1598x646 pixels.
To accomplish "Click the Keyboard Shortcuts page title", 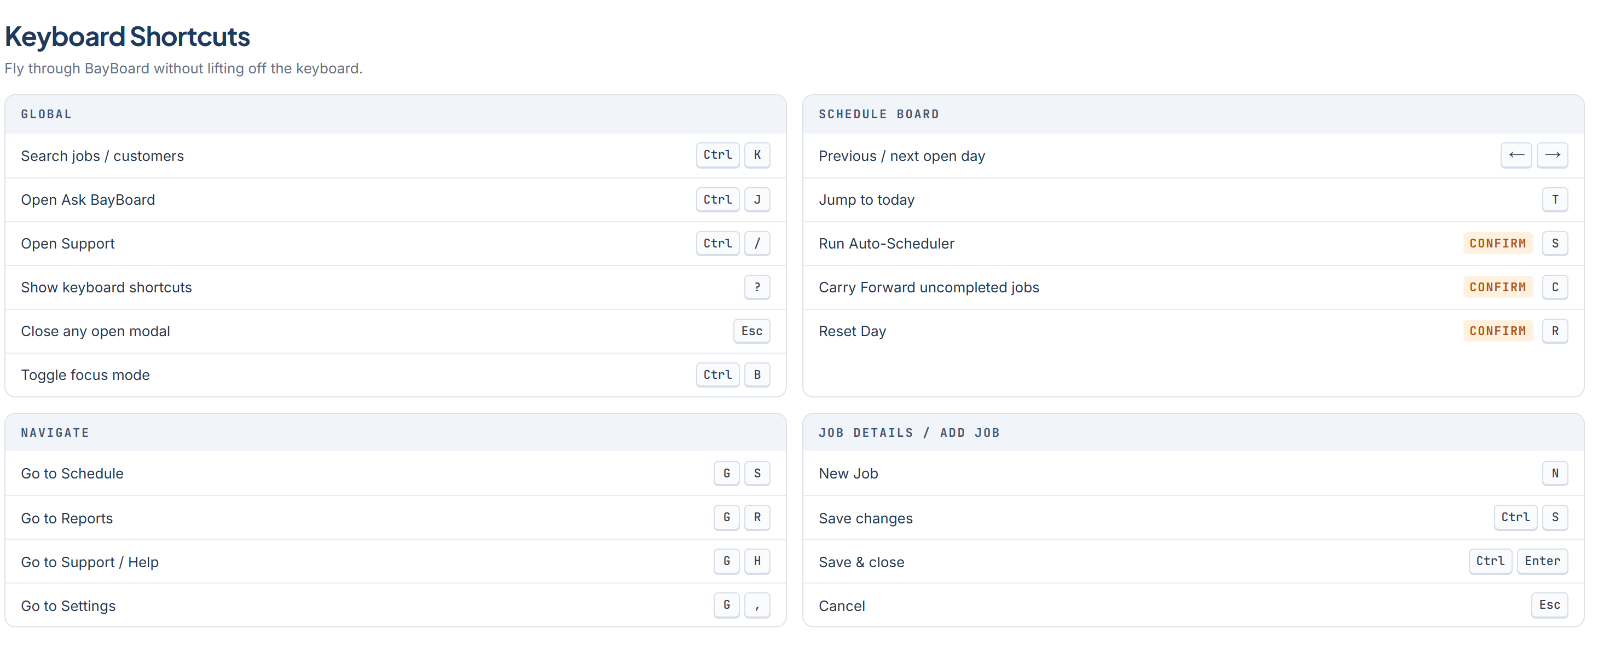I will point(127,37).
